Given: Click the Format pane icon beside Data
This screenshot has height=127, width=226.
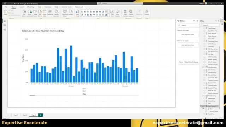Looking at the screenshot, I should [222, 24].
